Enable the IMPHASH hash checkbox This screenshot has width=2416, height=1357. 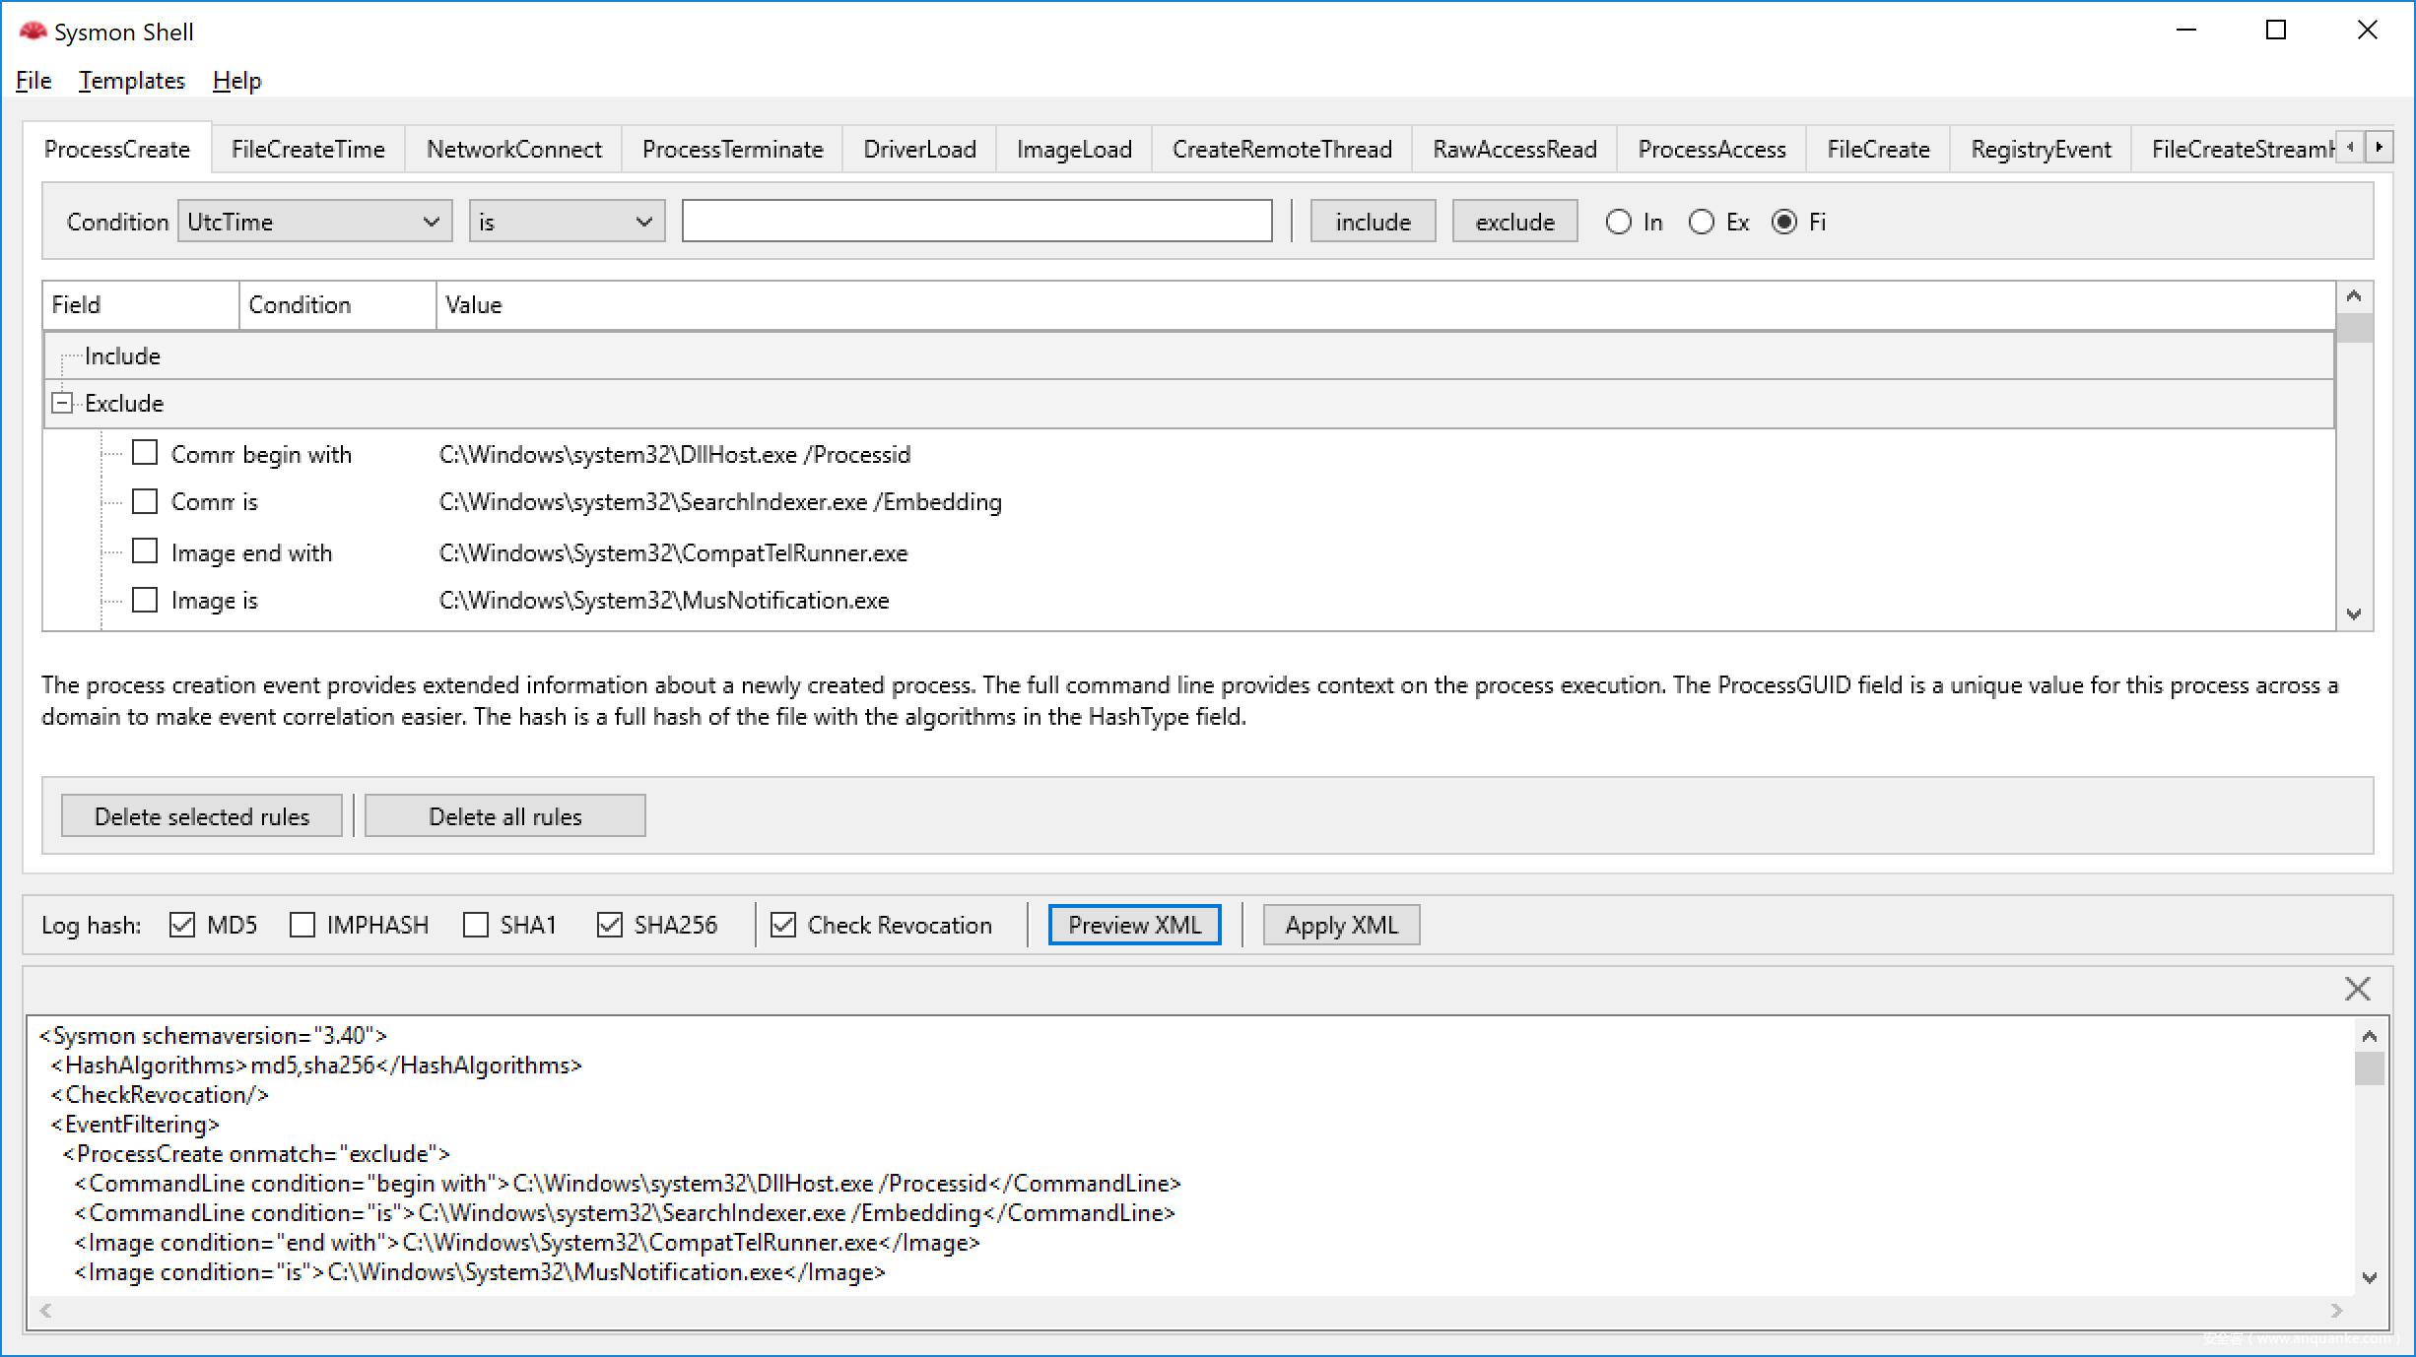click(302, 925)
